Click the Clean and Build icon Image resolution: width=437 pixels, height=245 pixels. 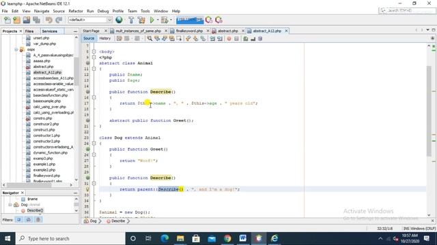141,20
